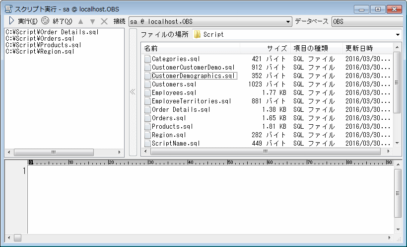
Task: Click the double-chevron add-to-list splitter icon
Action: pos(133,92)
